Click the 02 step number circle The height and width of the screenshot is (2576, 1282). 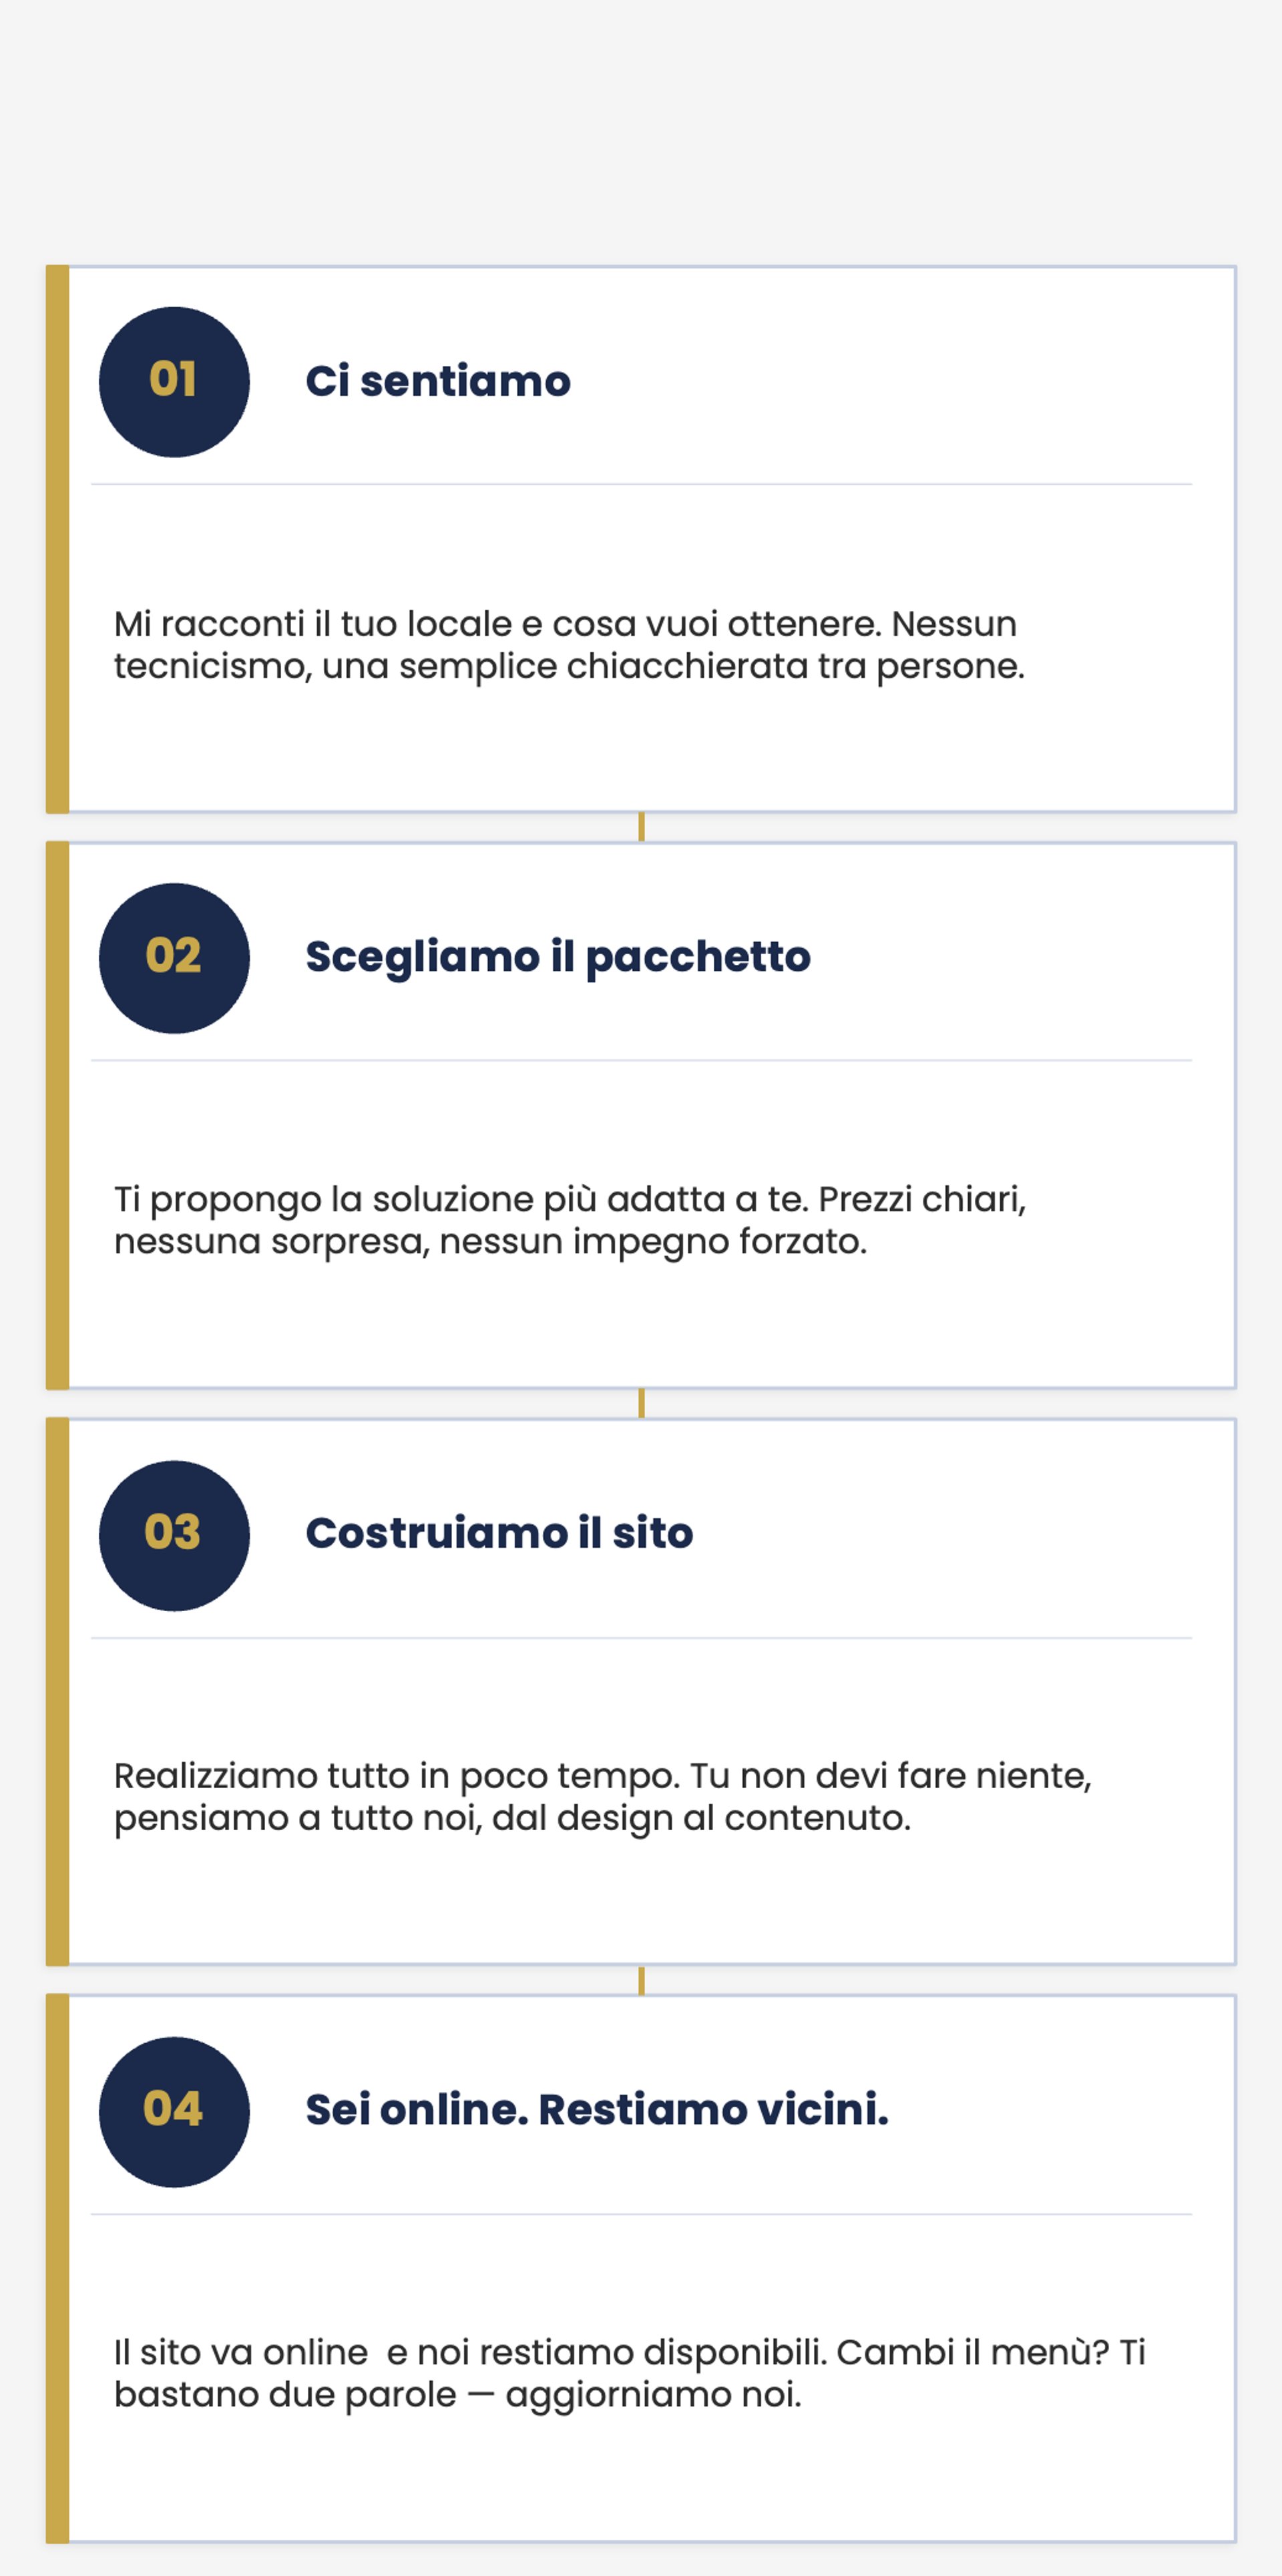[x=174, y=958]
